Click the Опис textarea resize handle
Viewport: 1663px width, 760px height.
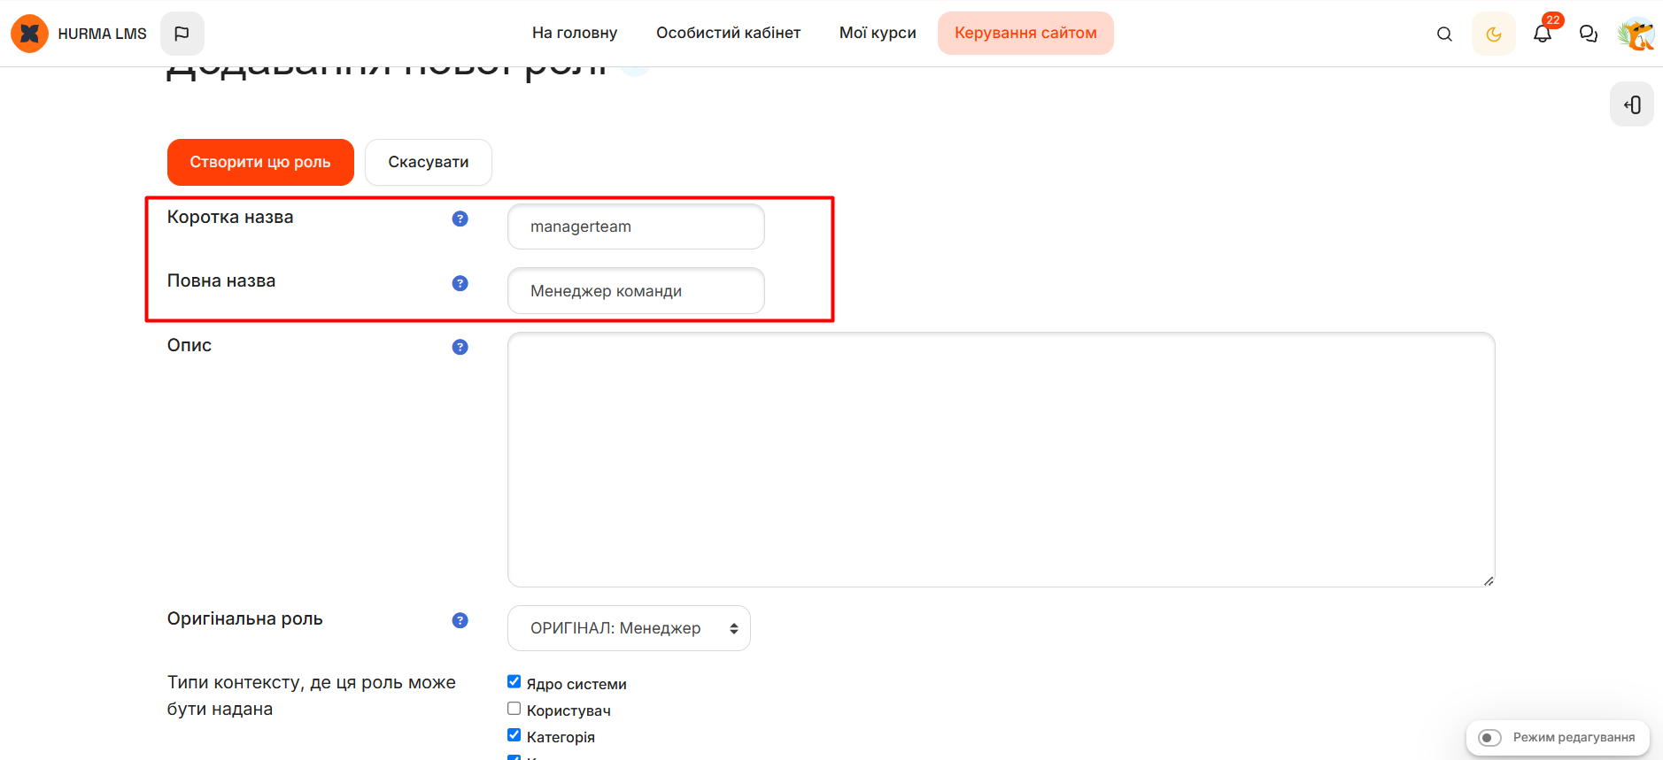[1489, 580]
